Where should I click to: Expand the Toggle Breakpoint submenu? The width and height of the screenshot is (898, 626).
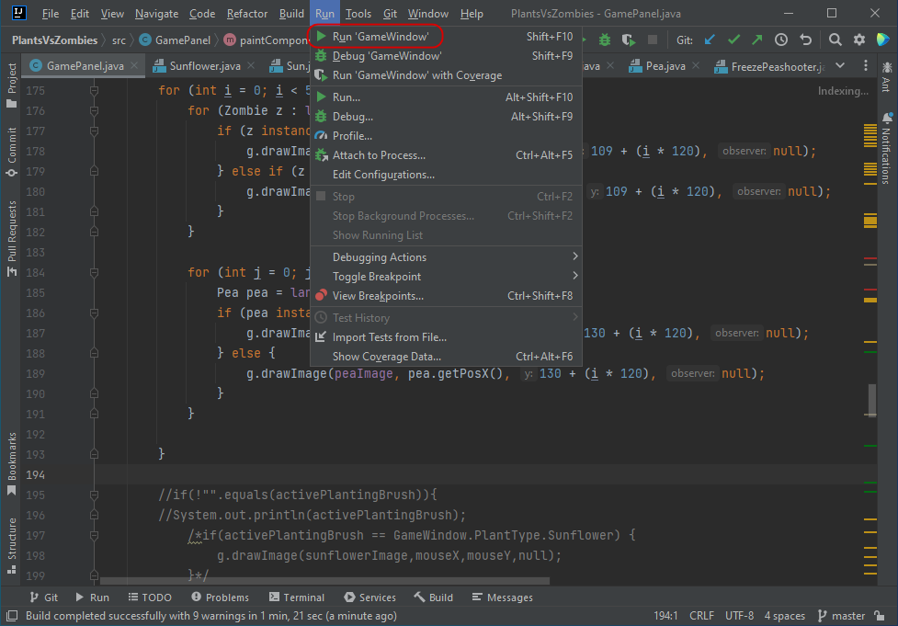pos(446,277)
